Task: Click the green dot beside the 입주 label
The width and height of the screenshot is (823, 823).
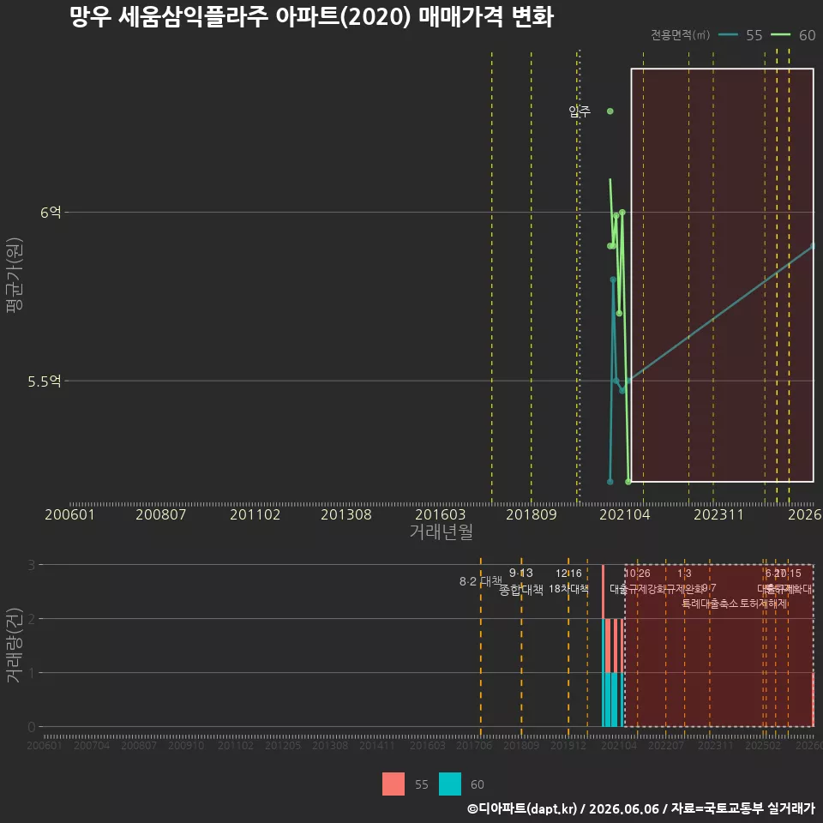Action: [610, 111]
